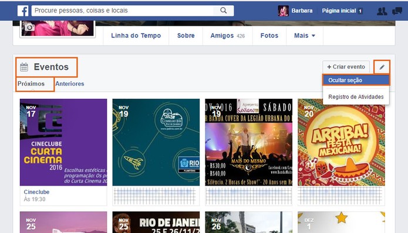Click the Eventos calendar icon
This screenshot has width=408, height=233.
[24, 67]
